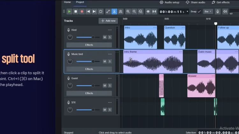Skip to end of the project

pos(94,11)
